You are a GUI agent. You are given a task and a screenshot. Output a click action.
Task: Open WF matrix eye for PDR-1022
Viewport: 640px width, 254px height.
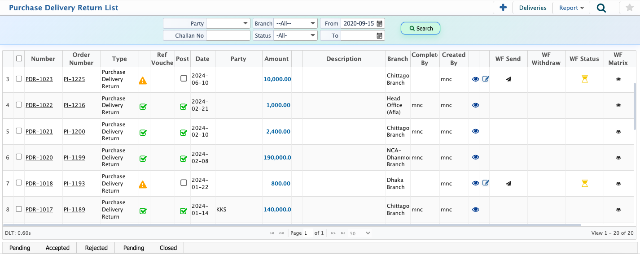coord(618,105)
